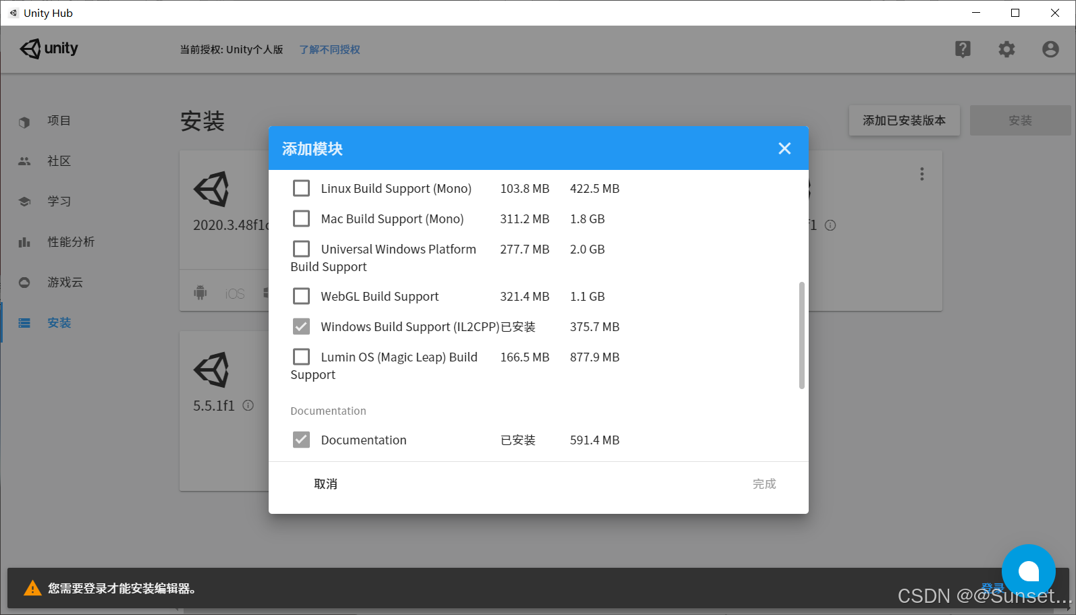Click the 安装 list icon in sidebar
Screen dimensions: 1076x615
(x=24, y=323)
